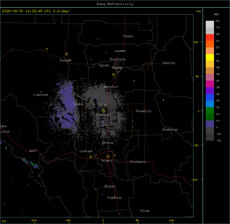Click the Lacombe city label
The height and width of the screenshot is (224, 230).
(120, 51)
